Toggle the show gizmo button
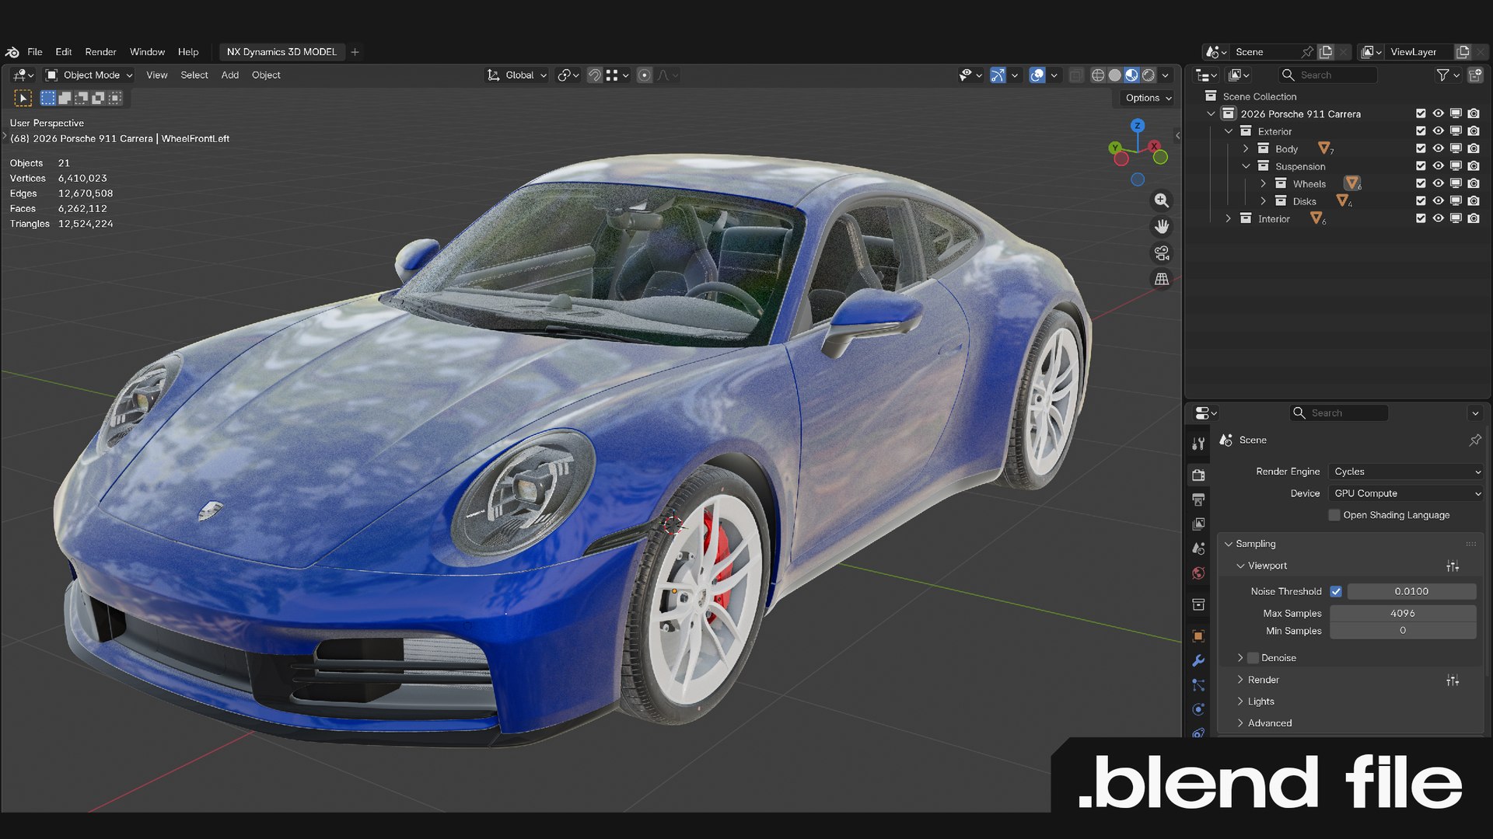 click(x=998, y=75)
